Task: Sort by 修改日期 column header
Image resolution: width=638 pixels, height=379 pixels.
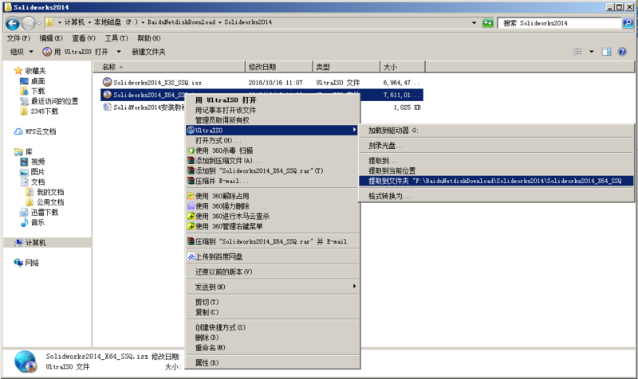Action: point(279,67)
